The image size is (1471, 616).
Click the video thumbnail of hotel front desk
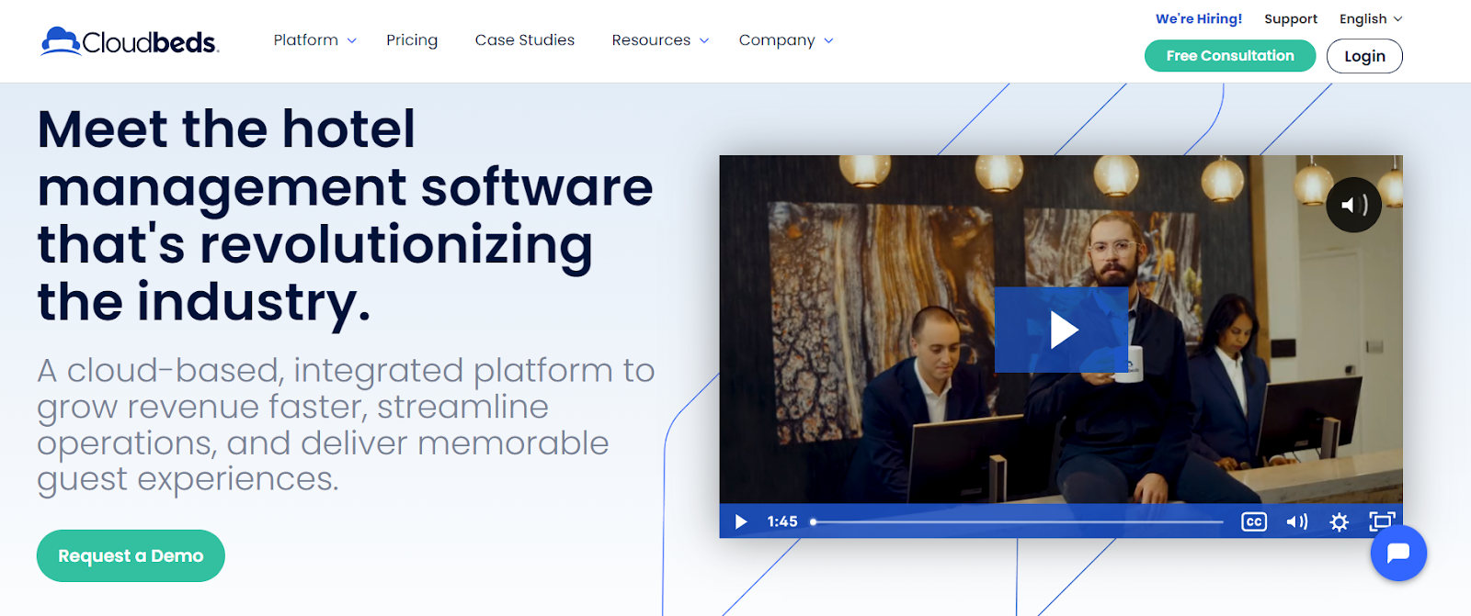click(x=1061, y=346)
